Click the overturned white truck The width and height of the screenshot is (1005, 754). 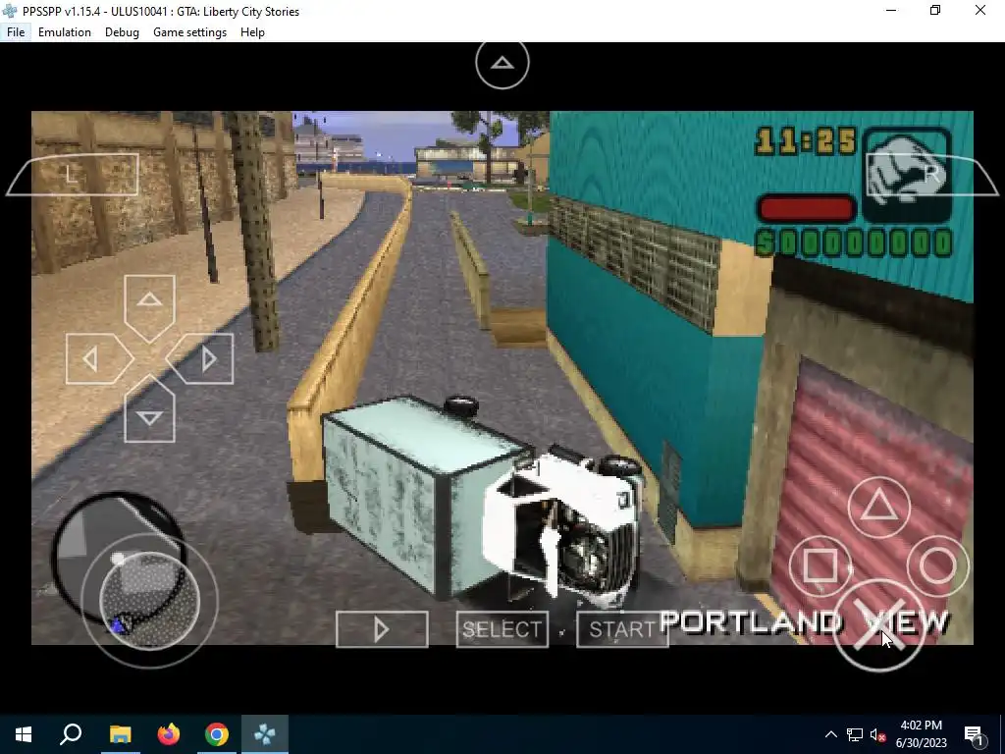point(483,502)
